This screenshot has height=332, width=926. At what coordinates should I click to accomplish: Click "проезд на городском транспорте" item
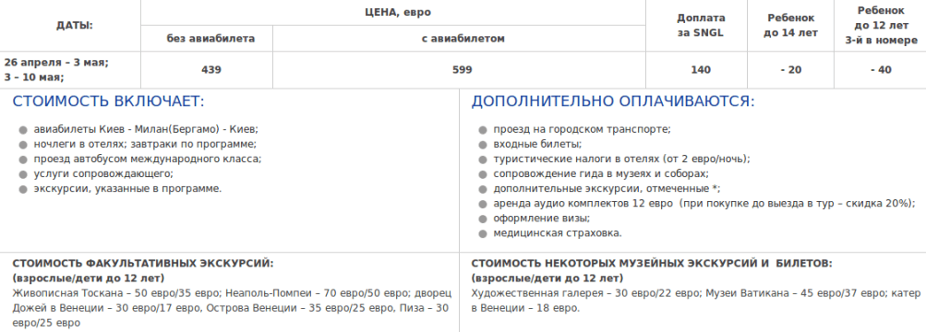(x=583, y=129)
